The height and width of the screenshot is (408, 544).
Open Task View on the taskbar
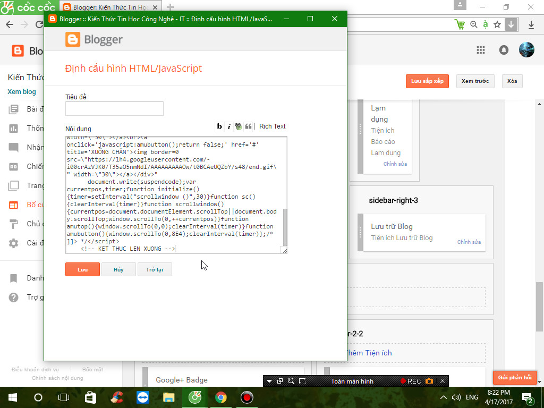click(x=64, y=397)
